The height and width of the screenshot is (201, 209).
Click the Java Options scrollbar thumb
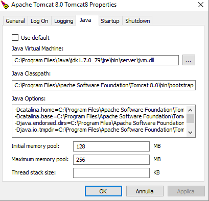pyautogui.click(x=190, y=118)
